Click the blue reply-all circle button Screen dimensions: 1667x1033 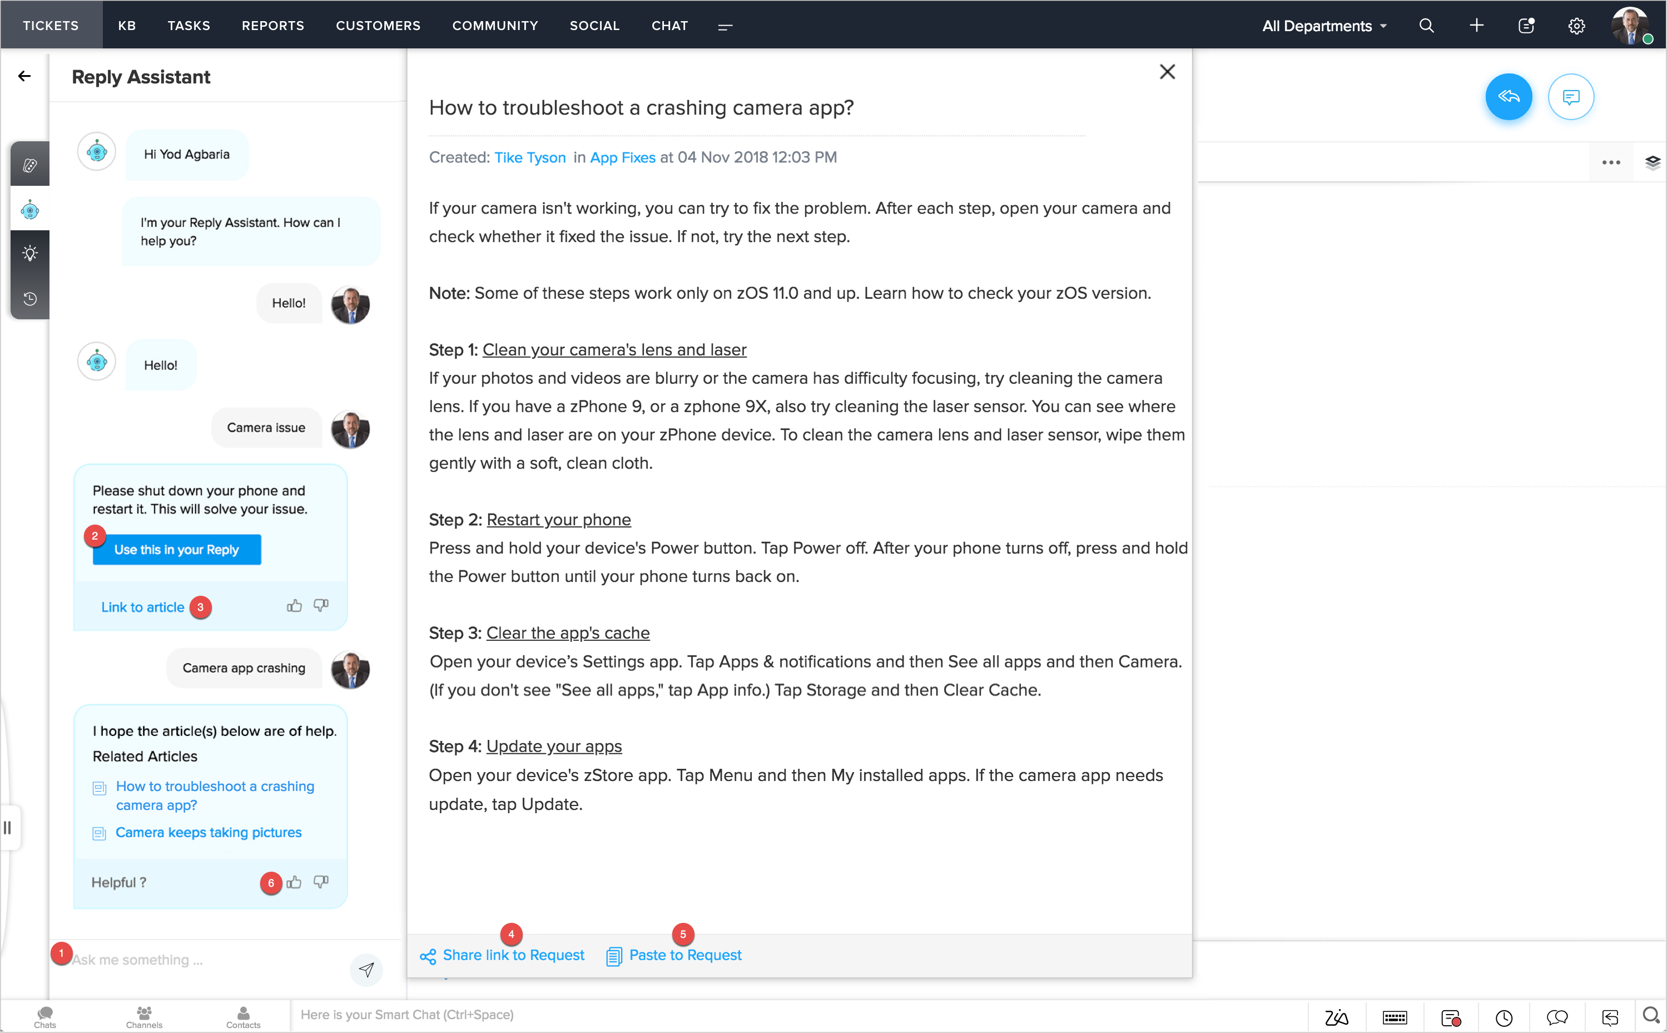[1508, 97]
